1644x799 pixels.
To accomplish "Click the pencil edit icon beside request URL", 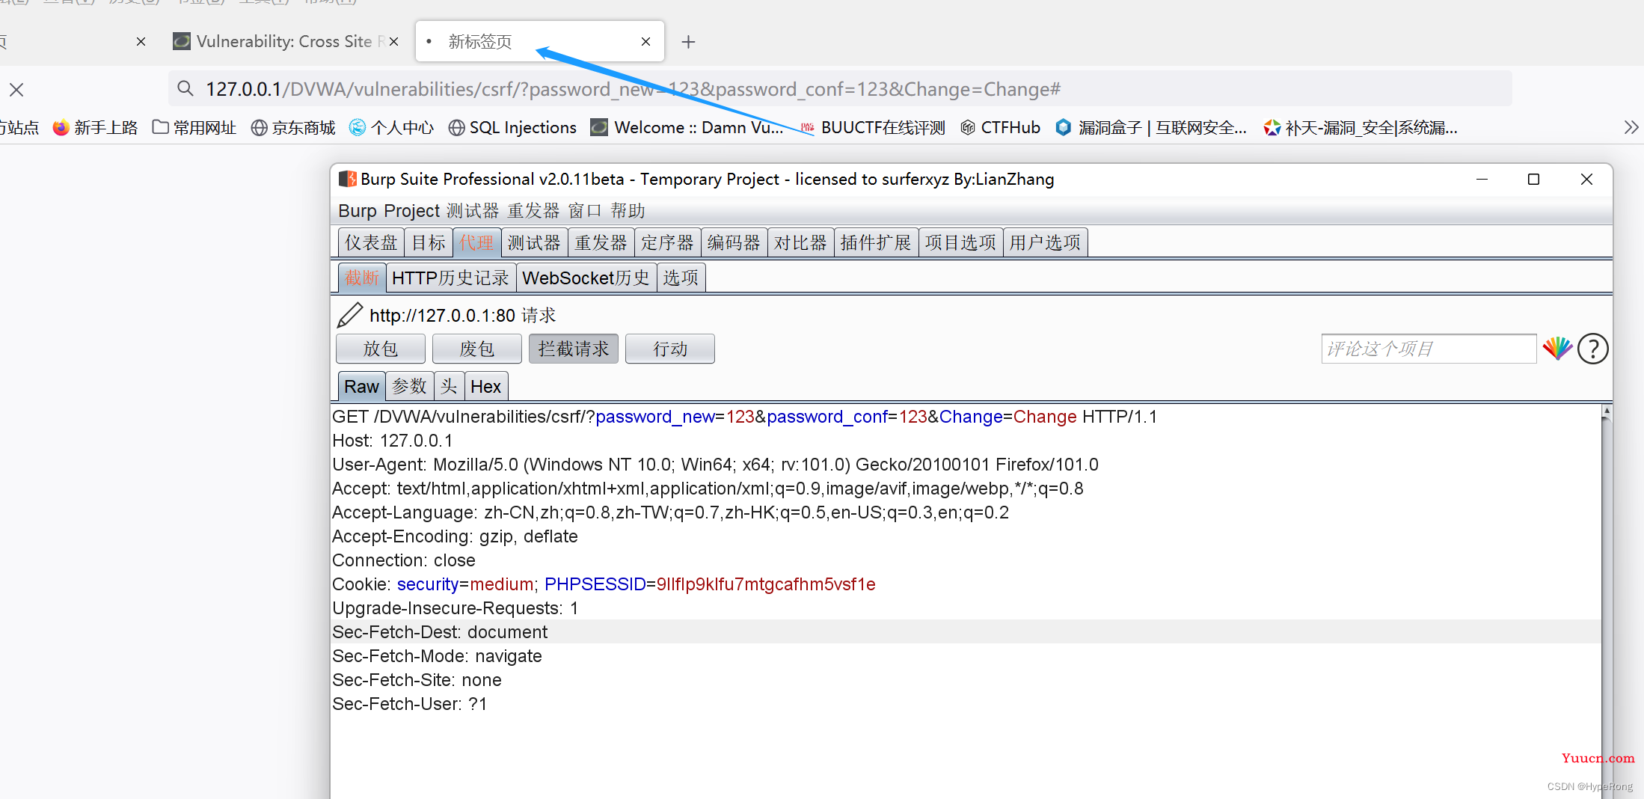I will [x=349, y=316].
